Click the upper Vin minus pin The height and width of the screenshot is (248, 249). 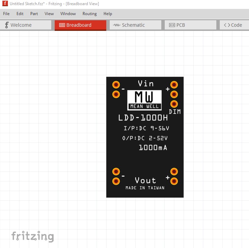click(x=116, y=85)
